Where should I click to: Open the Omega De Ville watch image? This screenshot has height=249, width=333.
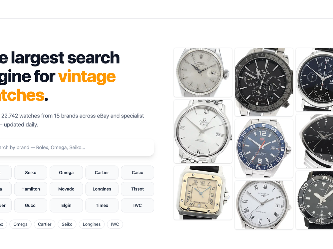pos(203,131)
